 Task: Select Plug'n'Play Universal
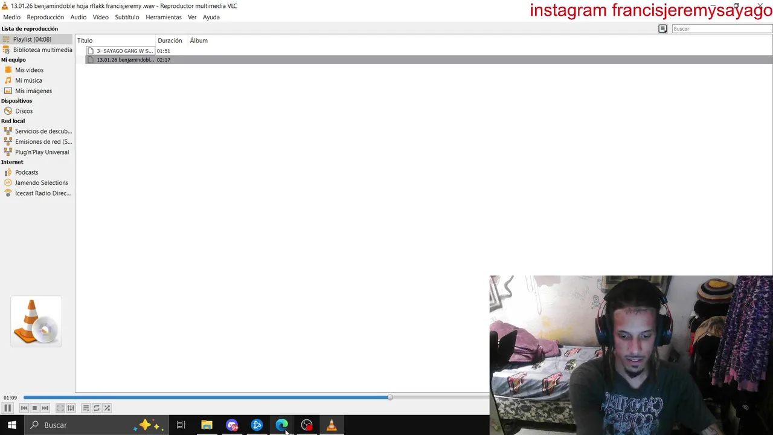pyautogui.click(x=36, y=152)
